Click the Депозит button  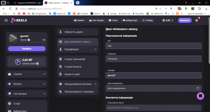(x=185, y=20)
